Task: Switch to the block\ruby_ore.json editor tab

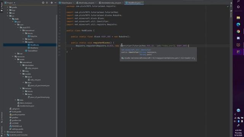Action: [86, 3]
